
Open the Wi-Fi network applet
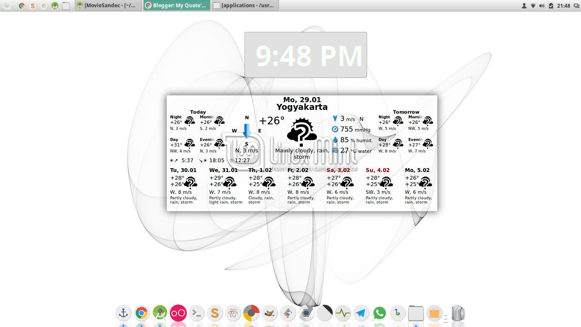click(x=533, y=6)
